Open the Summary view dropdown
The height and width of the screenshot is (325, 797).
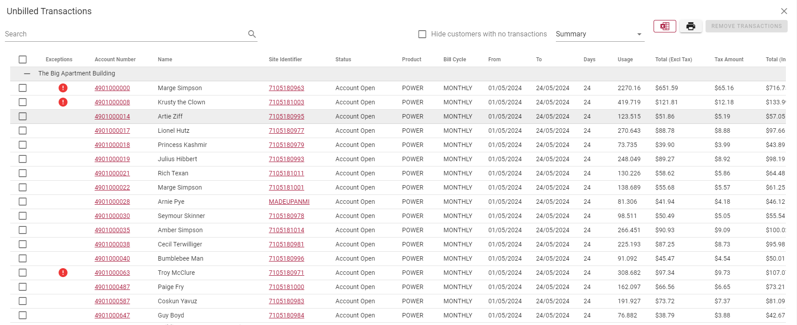[599, 34]
